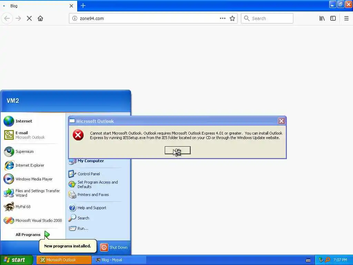The height and width of the screenshot is (265, 353).
Task: Click the browser forward arrow button
Action: coord(19,18)
